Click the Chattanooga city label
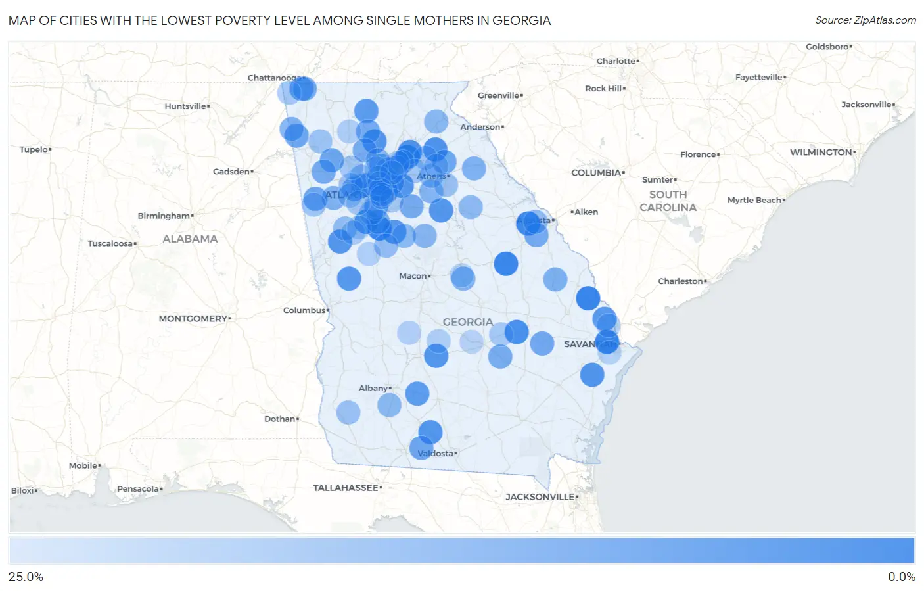This screenshot has height=591, width=924. tap(275, 78)
